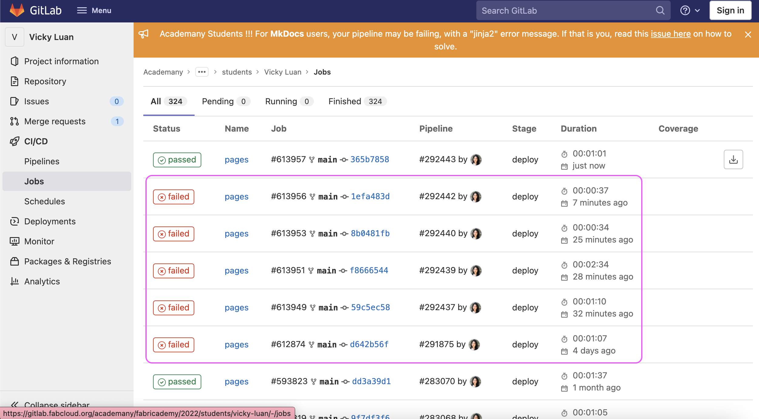Click the Monitor icon in sidebar

tap(14, 241)
